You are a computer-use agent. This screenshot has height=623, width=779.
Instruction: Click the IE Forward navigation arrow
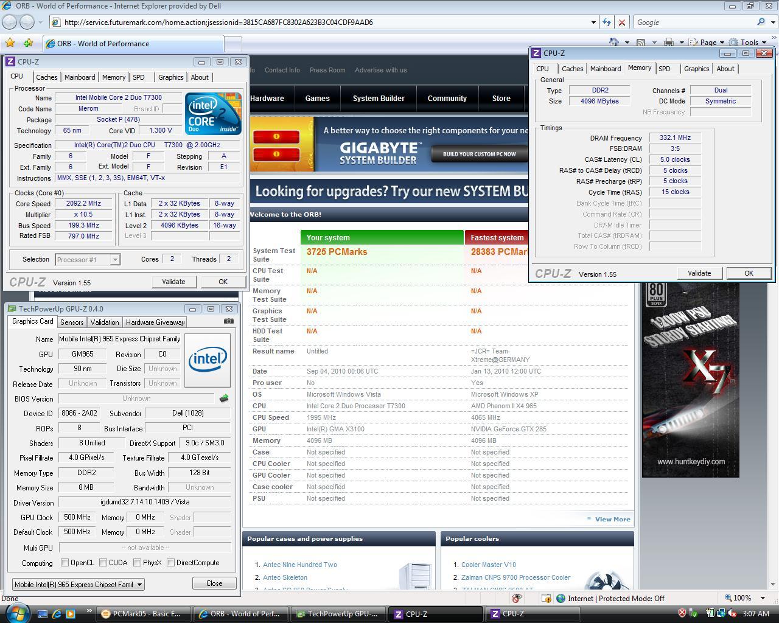click(x=27, y=22)
